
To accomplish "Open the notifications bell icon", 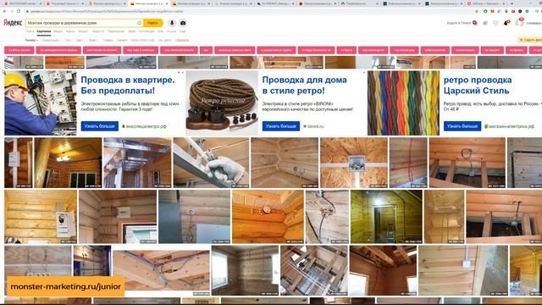I will [506, 23].
